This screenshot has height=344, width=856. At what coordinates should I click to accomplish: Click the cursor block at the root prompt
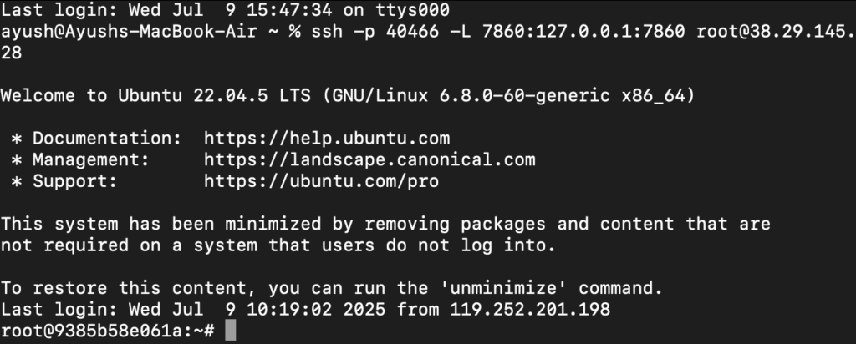231,331
